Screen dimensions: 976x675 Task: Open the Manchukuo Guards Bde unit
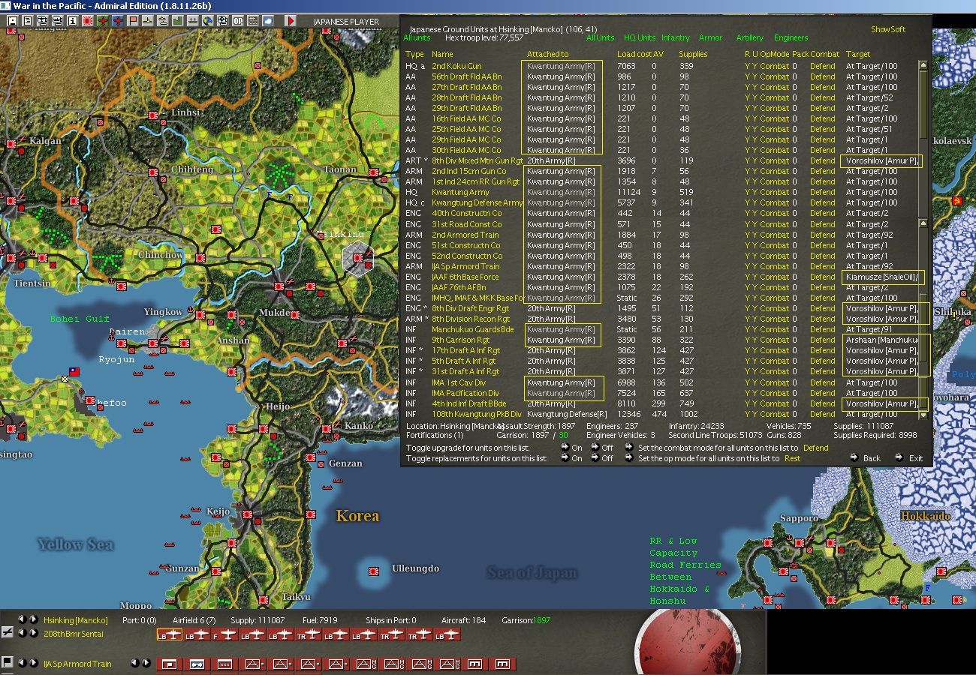click(472, 329)
